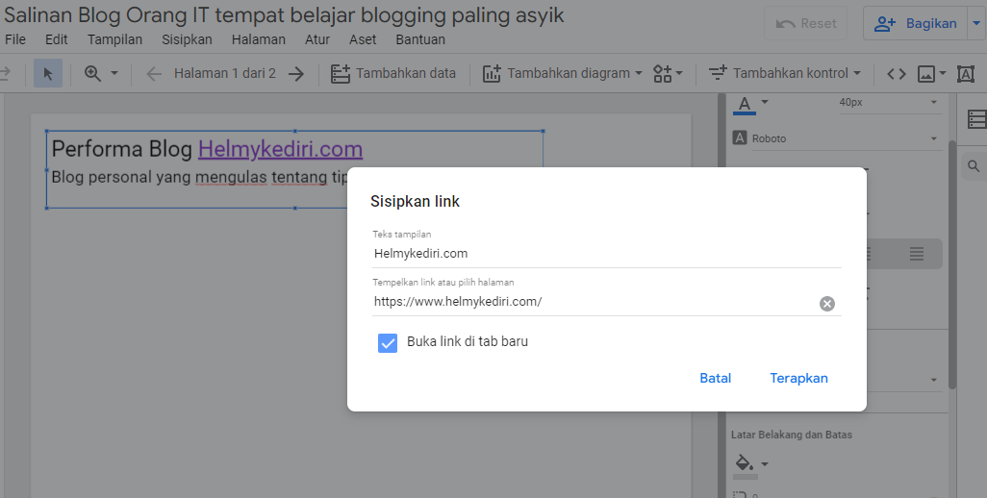Open the font color picker
This screenshot has height=498, width=987.
coord(744,105)
